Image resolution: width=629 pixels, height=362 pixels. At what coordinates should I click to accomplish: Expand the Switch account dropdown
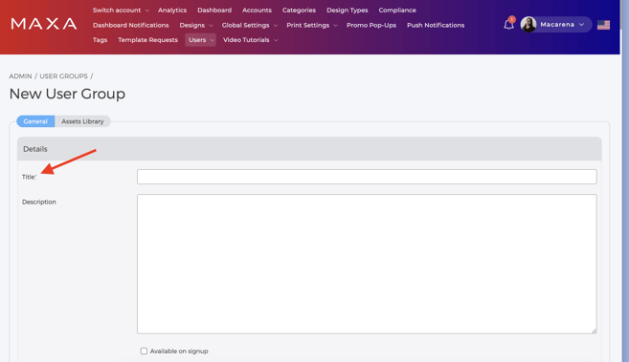[121, 10]
